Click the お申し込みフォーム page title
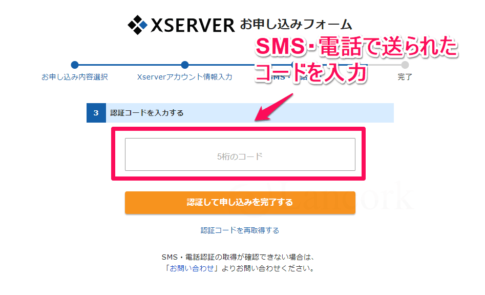Viewport: 485px width, 295px height. pos(296,24)
